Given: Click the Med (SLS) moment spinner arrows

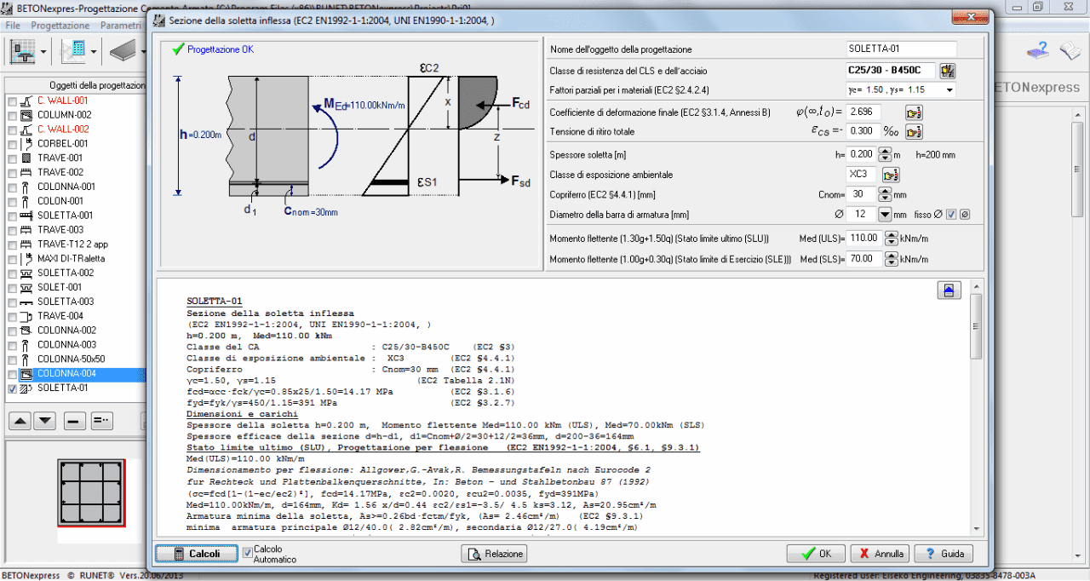Looking at the screenshot, I should coord(891,259).
